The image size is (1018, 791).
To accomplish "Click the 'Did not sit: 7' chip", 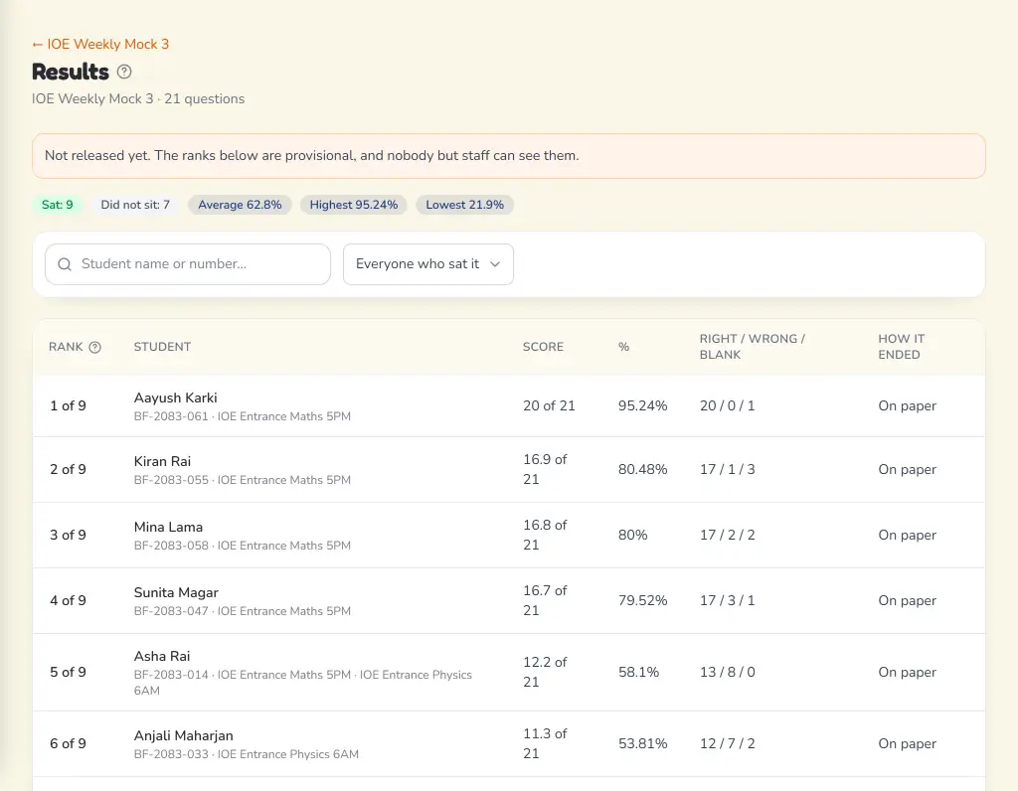I will tap(135, 205).
